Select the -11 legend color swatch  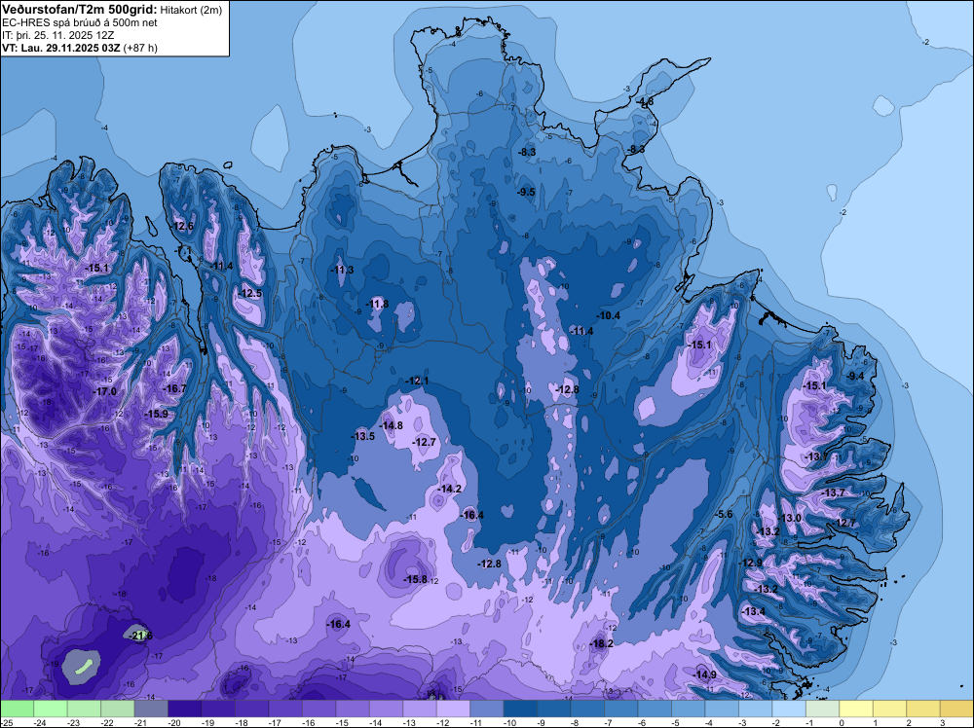[x=486, y=709]
